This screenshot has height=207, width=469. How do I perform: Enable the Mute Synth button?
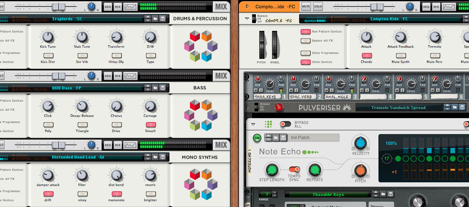[401, 56]
